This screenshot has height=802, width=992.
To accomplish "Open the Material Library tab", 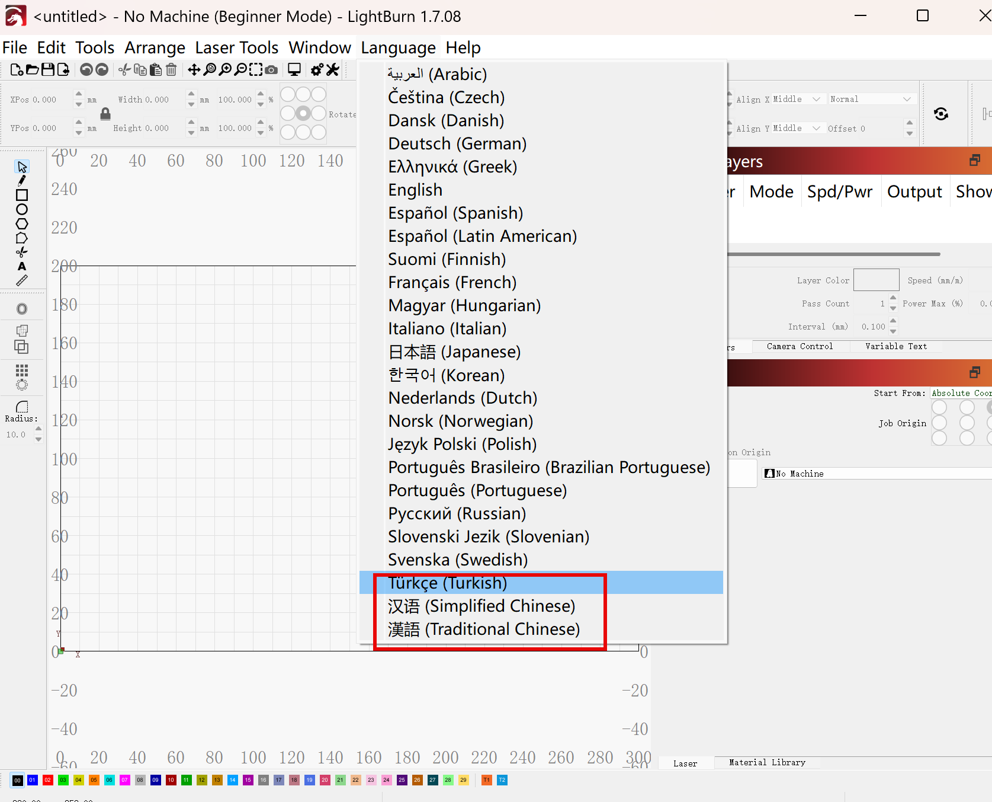I will [767, 763].
